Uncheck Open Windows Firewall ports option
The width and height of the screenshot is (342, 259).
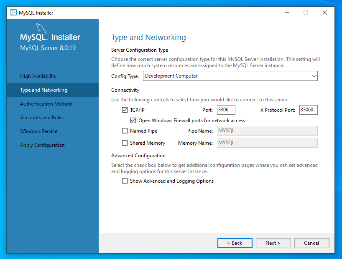pos(133,121)
